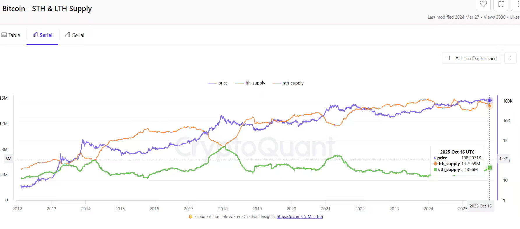Viewport: 520px width, 229px height.
Task: Open the x.com/JA_Maartun link
Action: [x=300, y=216]
